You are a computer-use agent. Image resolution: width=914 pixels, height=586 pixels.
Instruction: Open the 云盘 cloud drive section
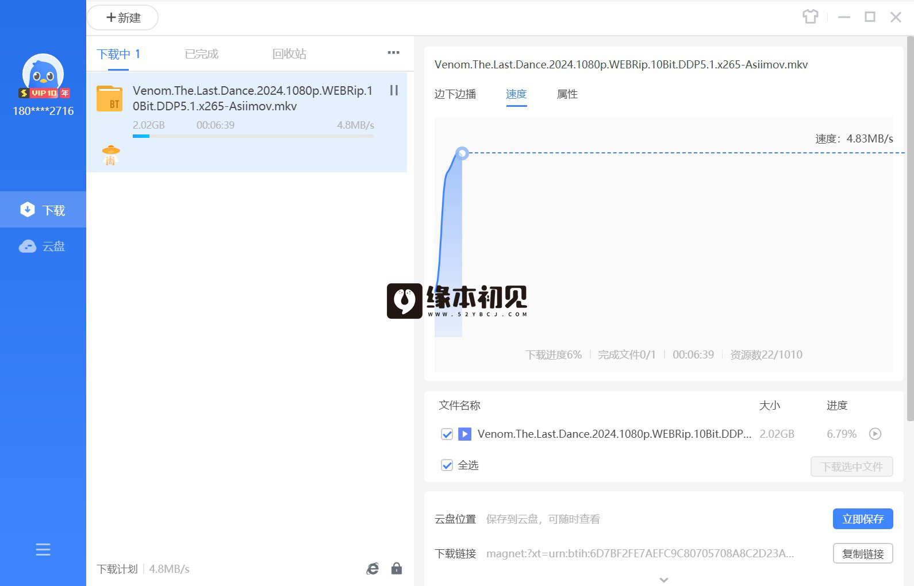tap(43, 246)
